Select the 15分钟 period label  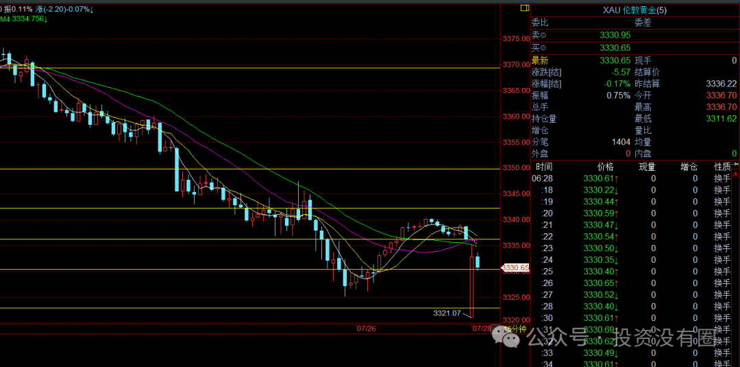[x=515, y=329]
